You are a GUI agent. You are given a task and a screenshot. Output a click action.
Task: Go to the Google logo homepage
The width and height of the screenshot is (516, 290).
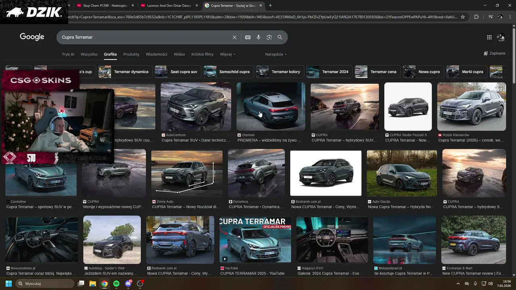click(x=32, y=37)
